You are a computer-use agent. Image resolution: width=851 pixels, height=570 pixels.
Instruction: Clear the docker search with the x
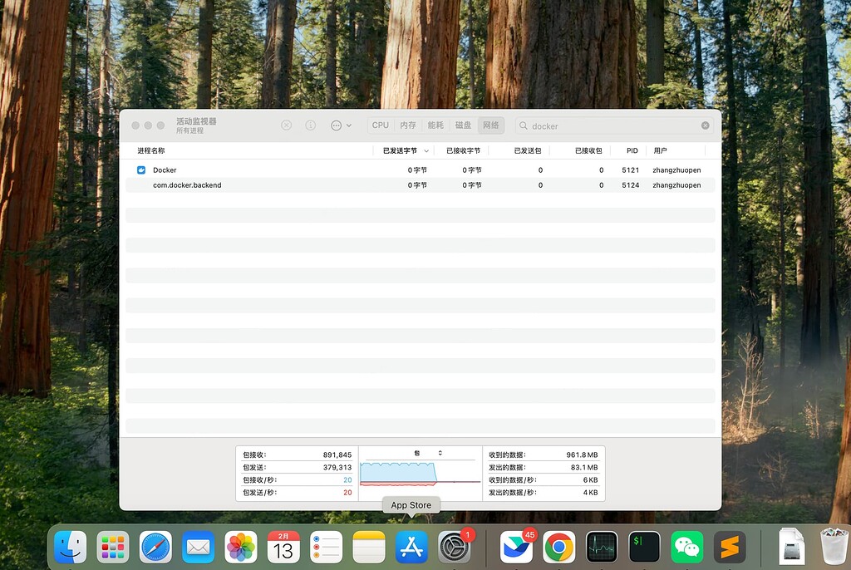pyautogui.click(x=704, y=125)
